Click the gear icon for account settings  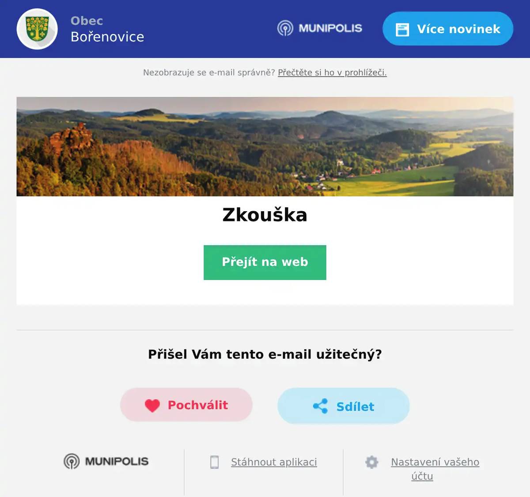372,462
